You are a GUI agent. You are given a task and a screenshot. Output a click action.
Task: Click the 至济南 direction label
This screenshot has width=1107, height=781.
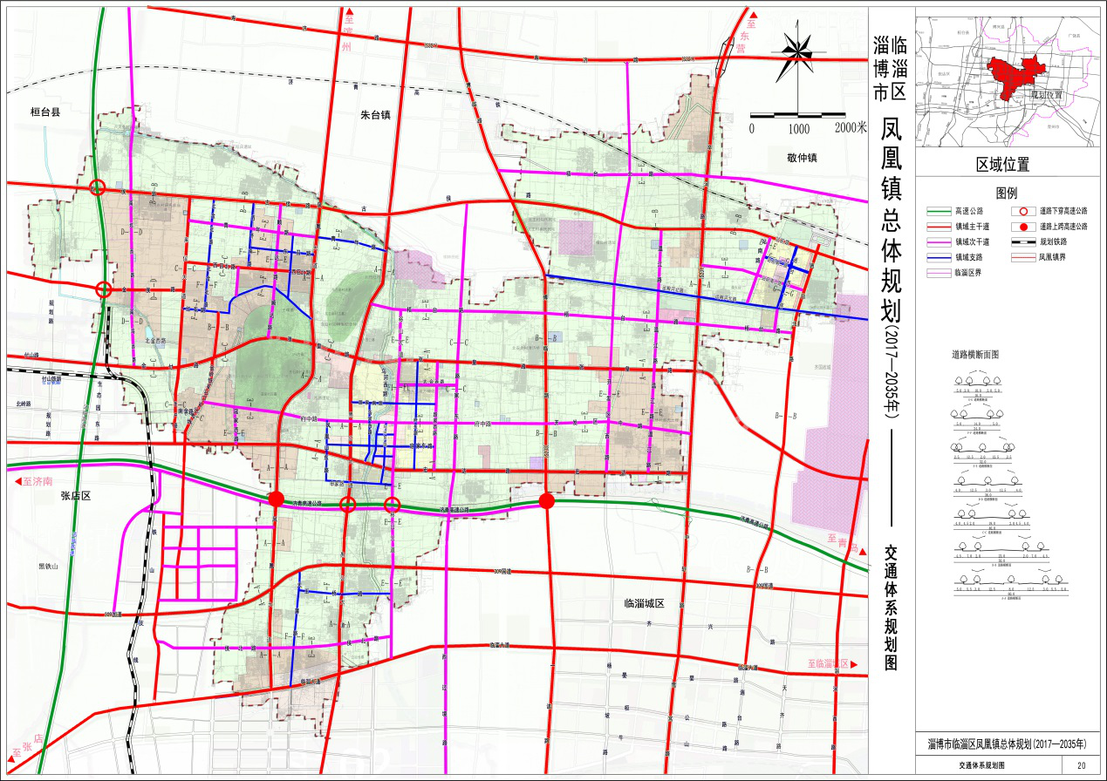click(x=39, y=481)
